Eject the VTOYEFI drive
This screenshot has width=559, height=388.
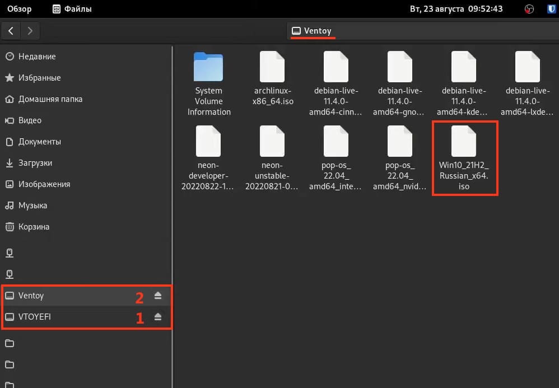pyautogui.click(x=158, y=317)
